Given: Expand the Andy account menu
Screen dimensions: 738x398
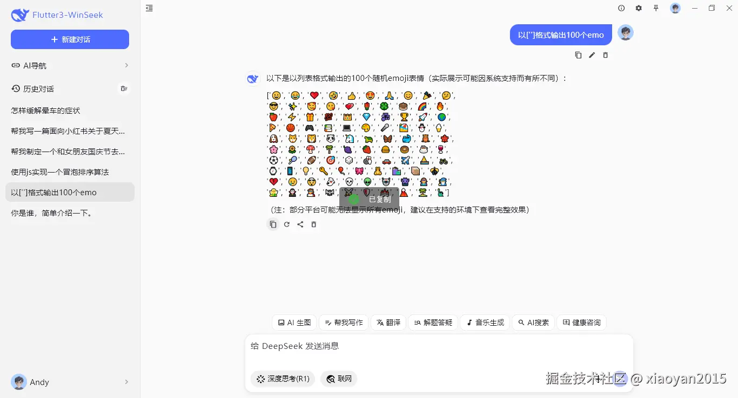Looking at the screenshot, I should click(70, 382).
